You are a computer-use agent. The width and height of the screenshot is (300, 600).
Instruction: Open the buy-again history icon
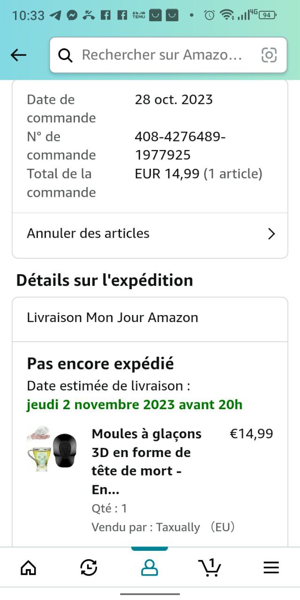tap(89, 568)
